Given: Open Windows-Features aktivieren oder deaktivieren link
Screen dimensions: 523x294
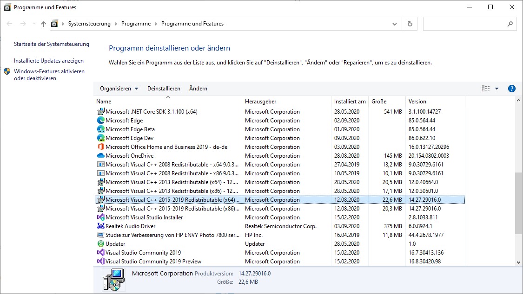Looking at the screenshot, I should [x=49, y=75].
